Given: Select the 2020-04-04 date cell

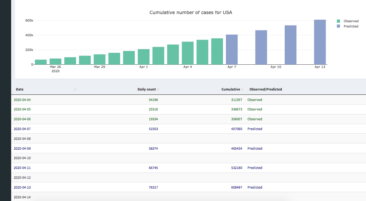Looking at the screenshot, I should tap(22, 100).
